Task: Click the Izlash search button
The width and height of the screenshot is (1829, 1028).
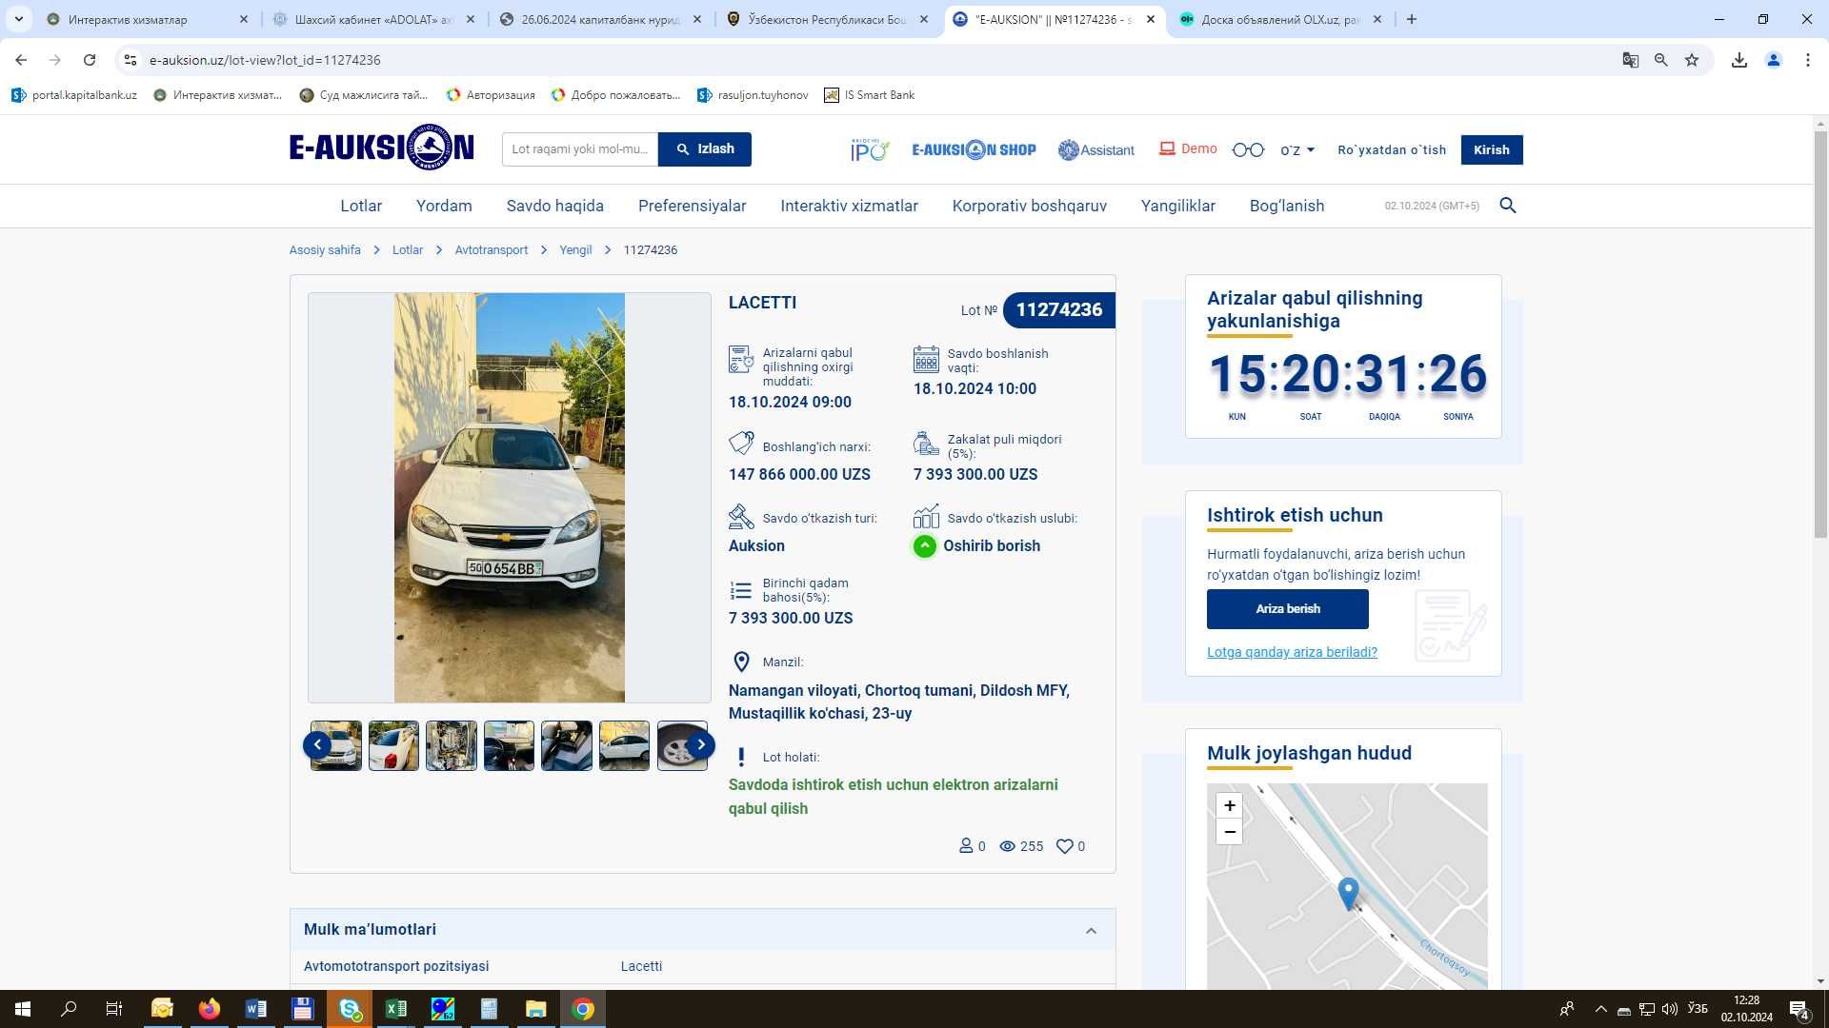Action: pyautogui.click(x=705, y=148)
